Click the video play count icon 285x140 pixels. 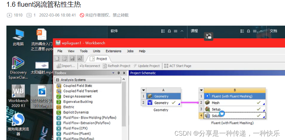[x=9, y=15]
